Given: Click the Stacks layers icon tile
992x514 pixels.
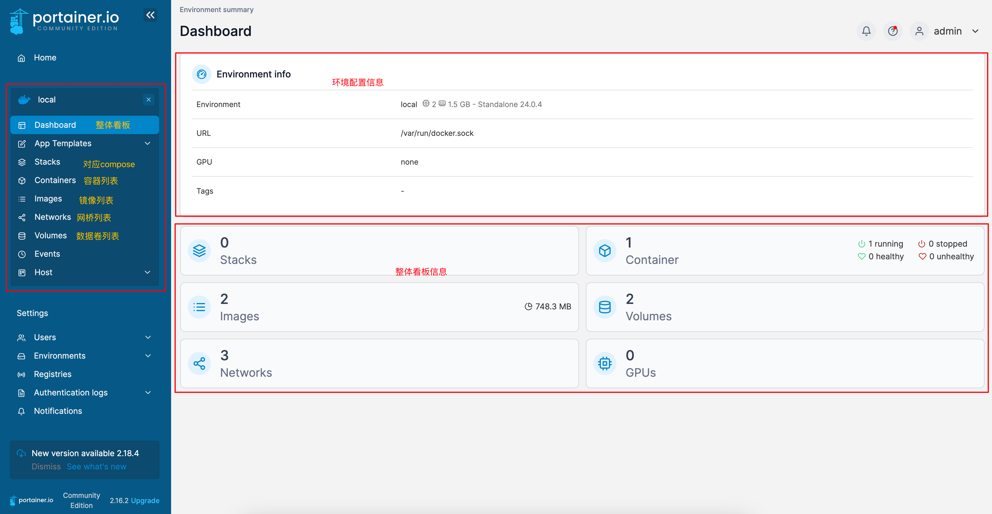Looking at the screenshot, I should coord(199,251).
